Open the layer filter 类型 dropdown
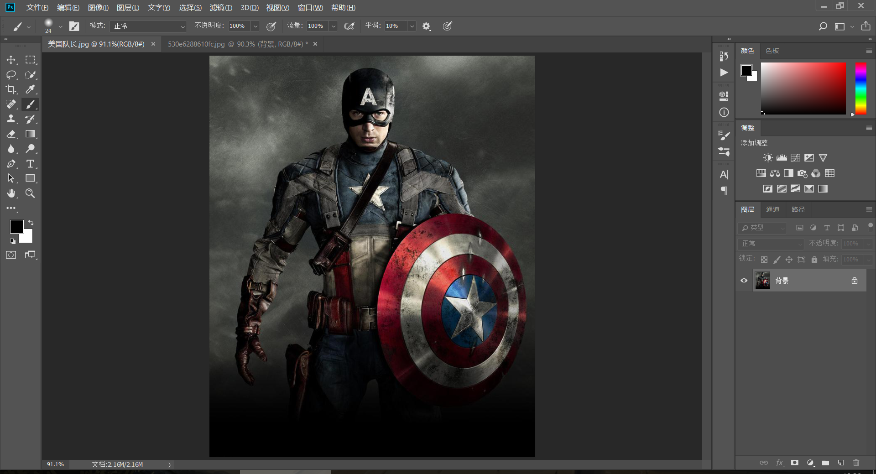Screen dimensions: 876x474 [762, 228]
